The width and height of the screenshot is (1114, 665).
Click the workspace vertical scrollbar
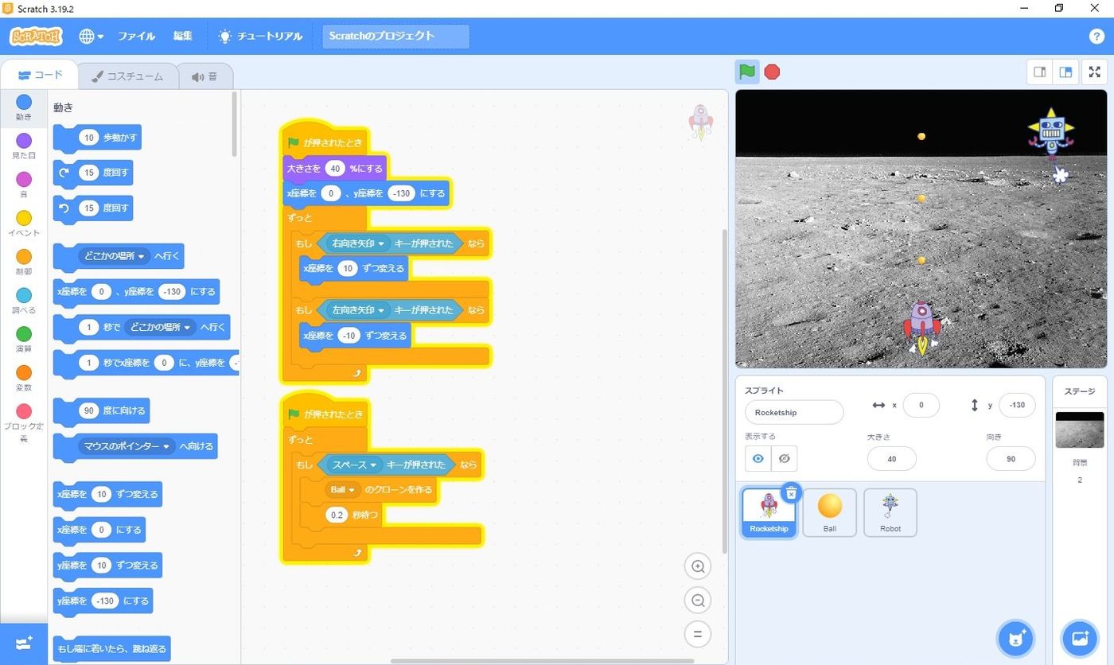tap(723, 391)
